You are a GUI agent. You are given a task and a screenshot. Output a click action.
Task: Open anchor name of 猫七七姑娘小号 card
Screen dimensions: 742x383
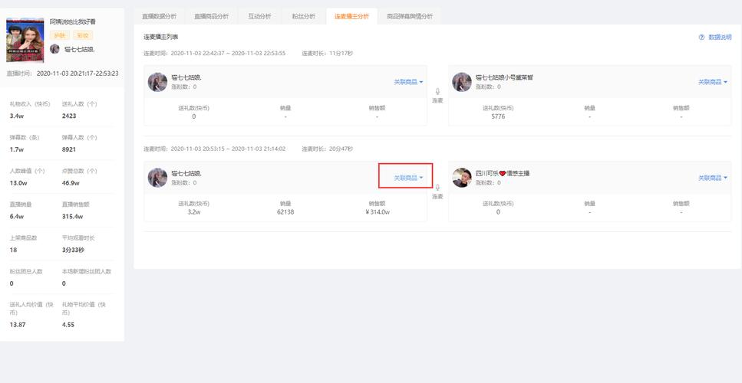click(504, 77)
